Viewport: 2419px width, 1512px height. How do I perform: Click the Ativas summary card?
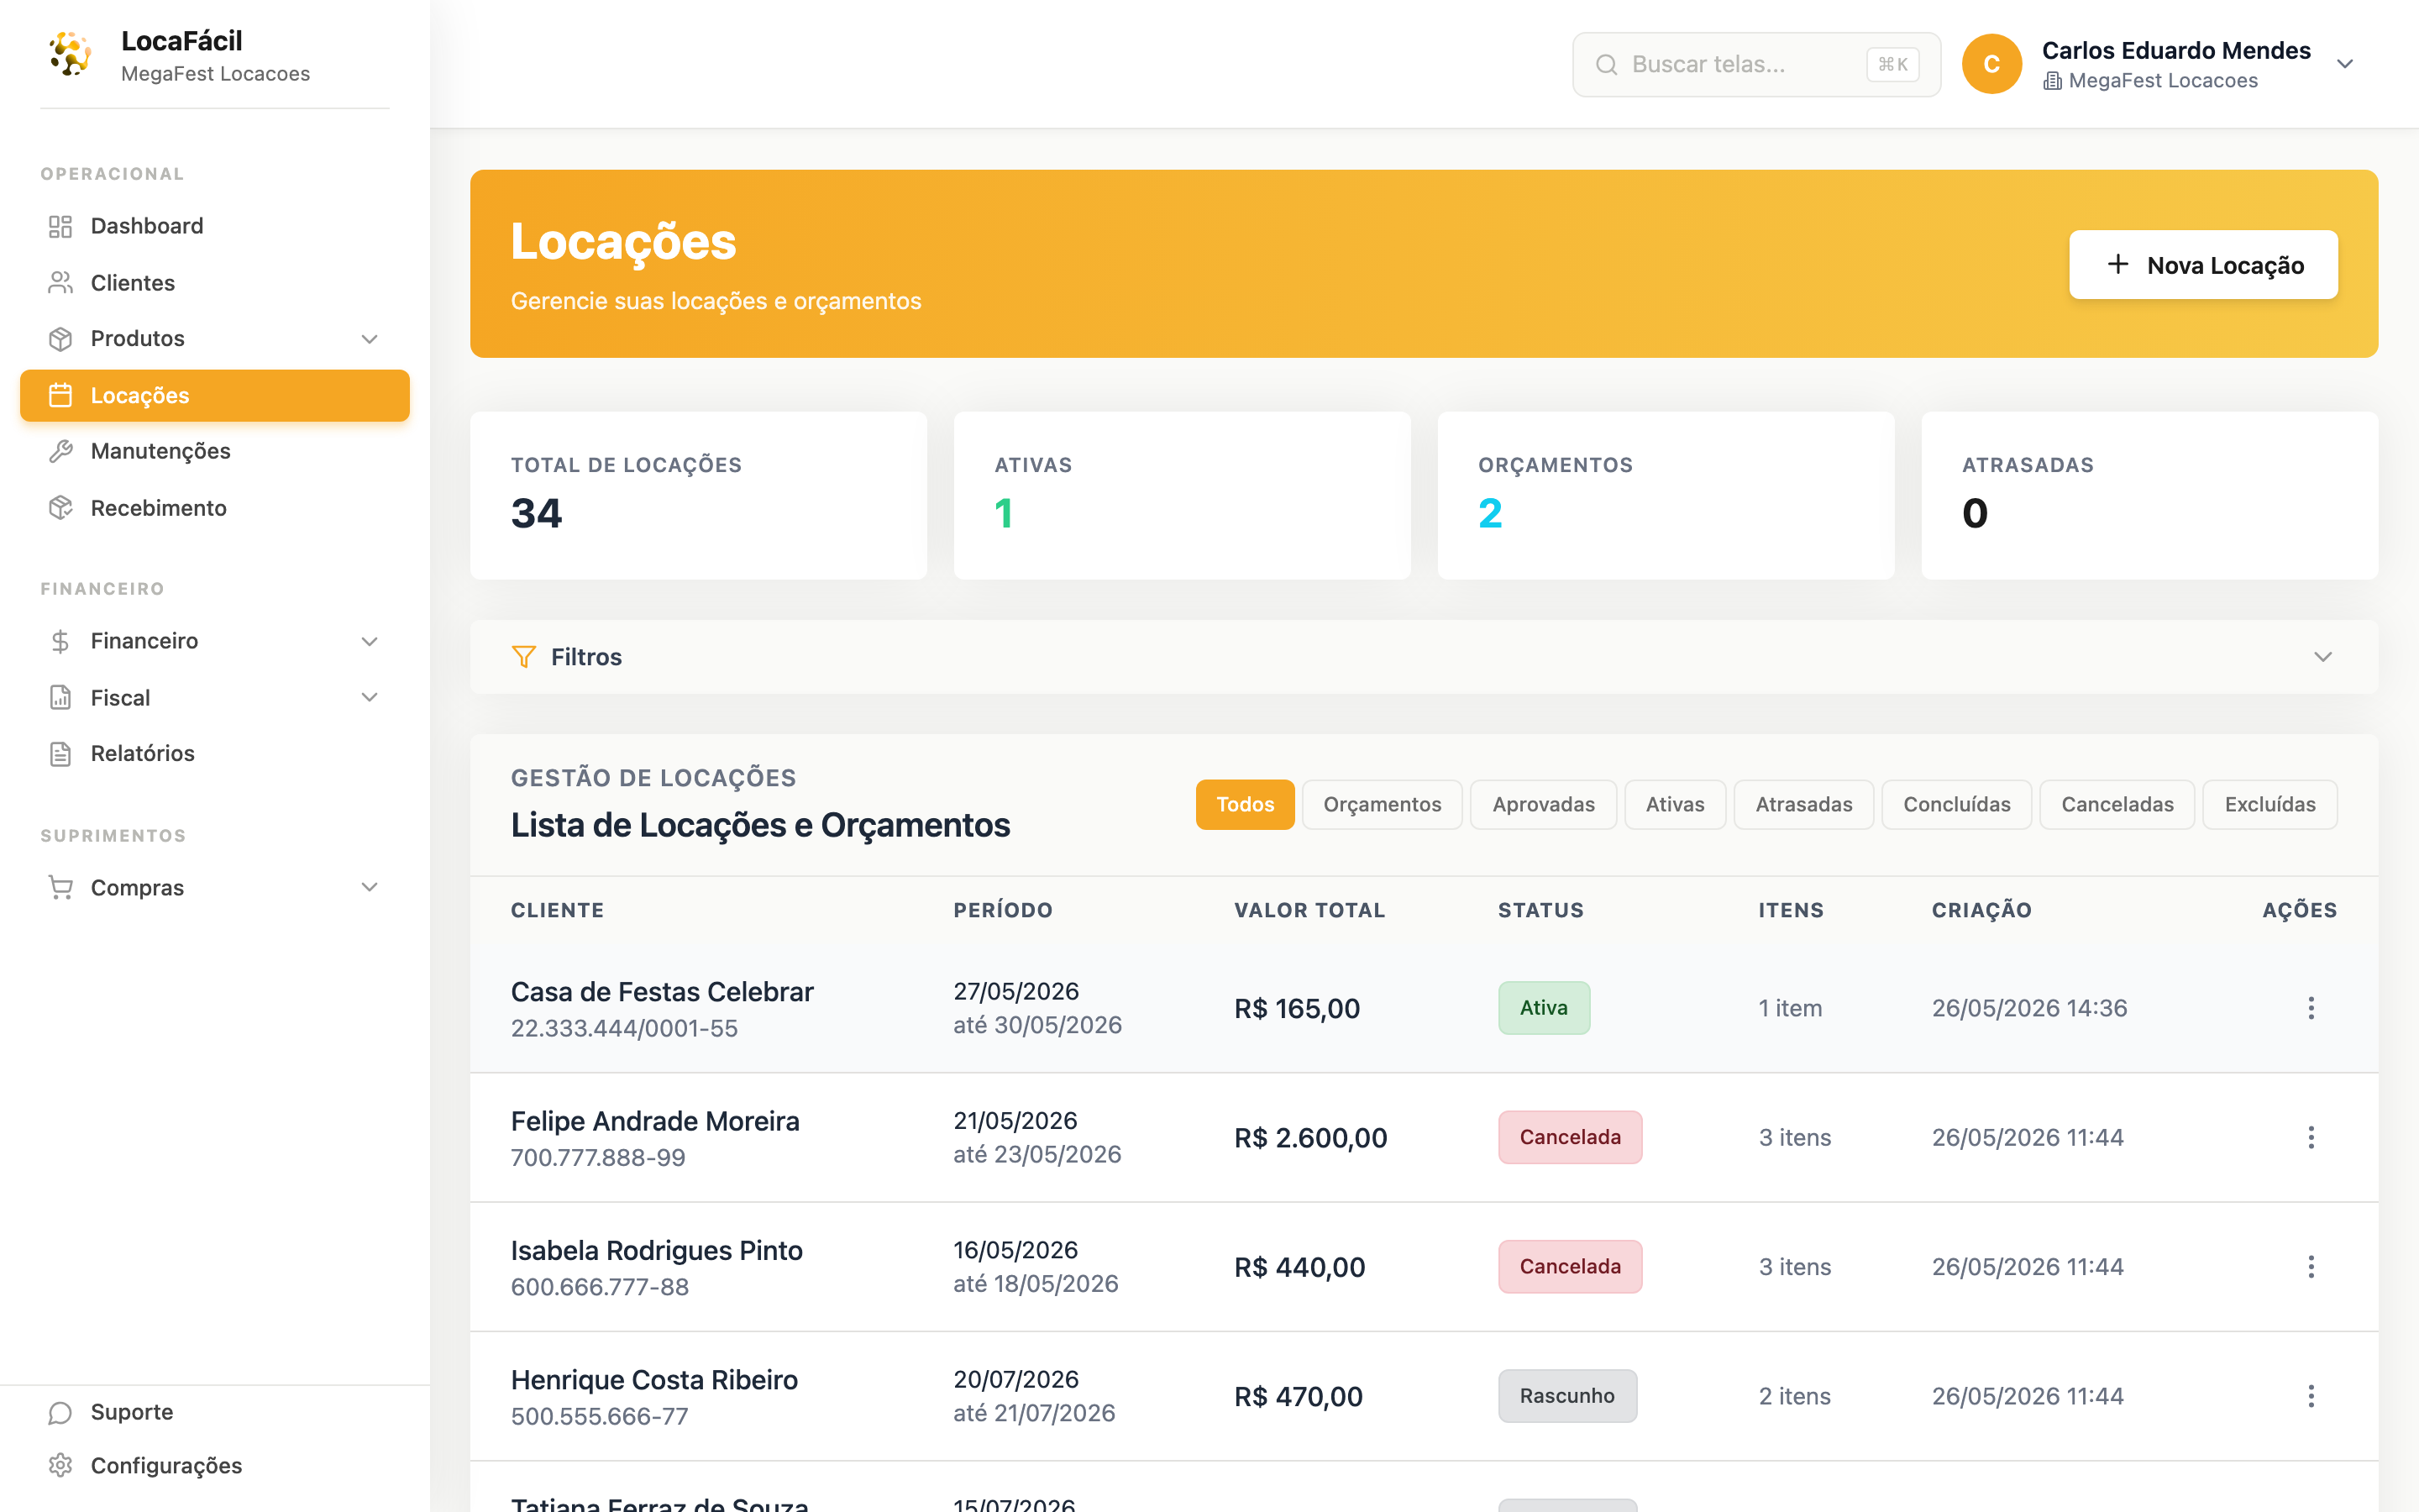pyautogui.click(x=1183, y=496)
